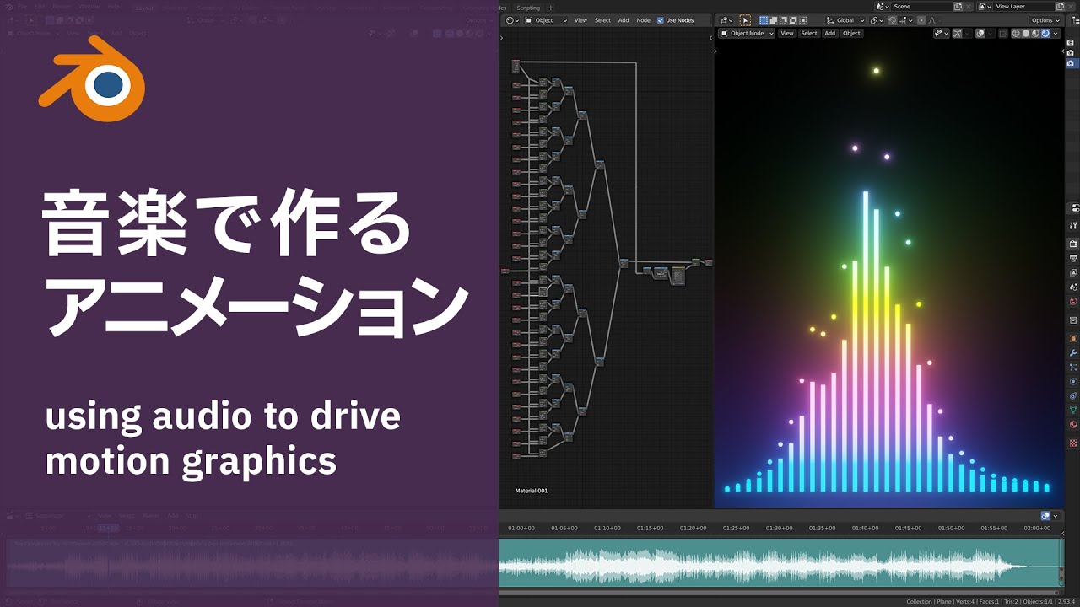This screenshot has width=1080, height=607.
Task: Uncheck the Use Nodes checkbox
Action: click(661, 20)
